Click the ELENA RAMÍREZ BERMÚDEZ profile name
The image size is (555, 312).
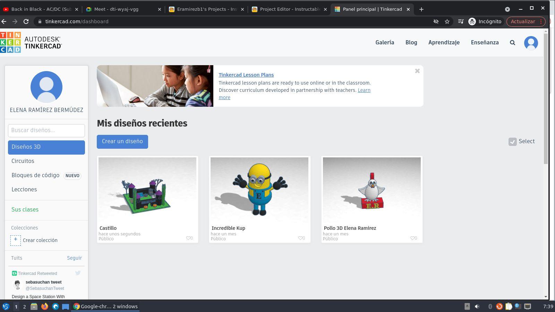pyautogui.click(x=46, y=110)
